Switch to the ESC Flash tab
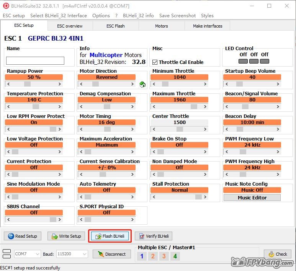 116,26
